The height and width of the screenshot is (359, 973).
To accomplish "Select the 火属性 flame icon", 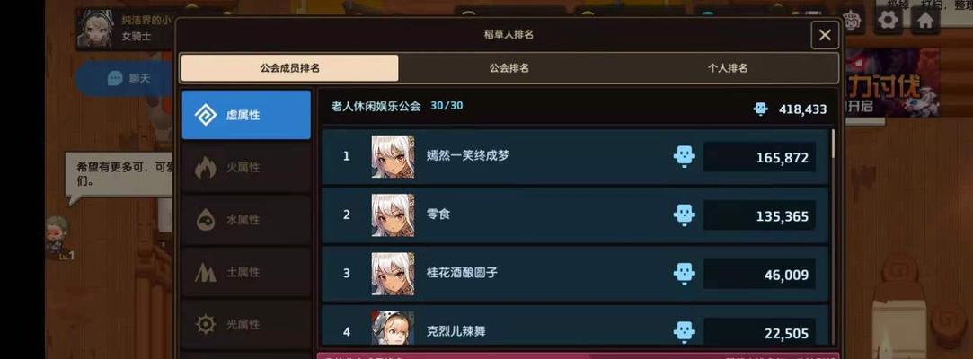I will pos(206,168).
